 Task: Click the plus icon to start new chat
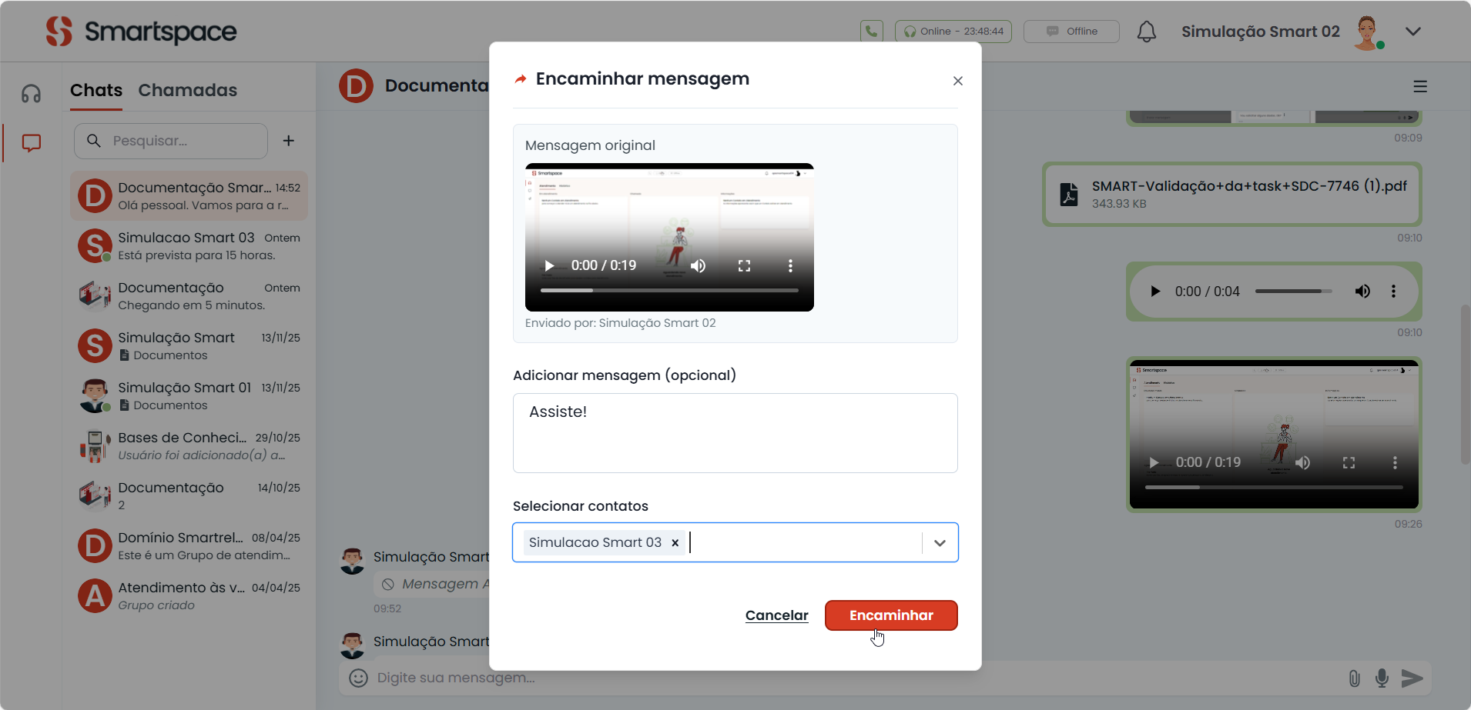tap(289, 141)
